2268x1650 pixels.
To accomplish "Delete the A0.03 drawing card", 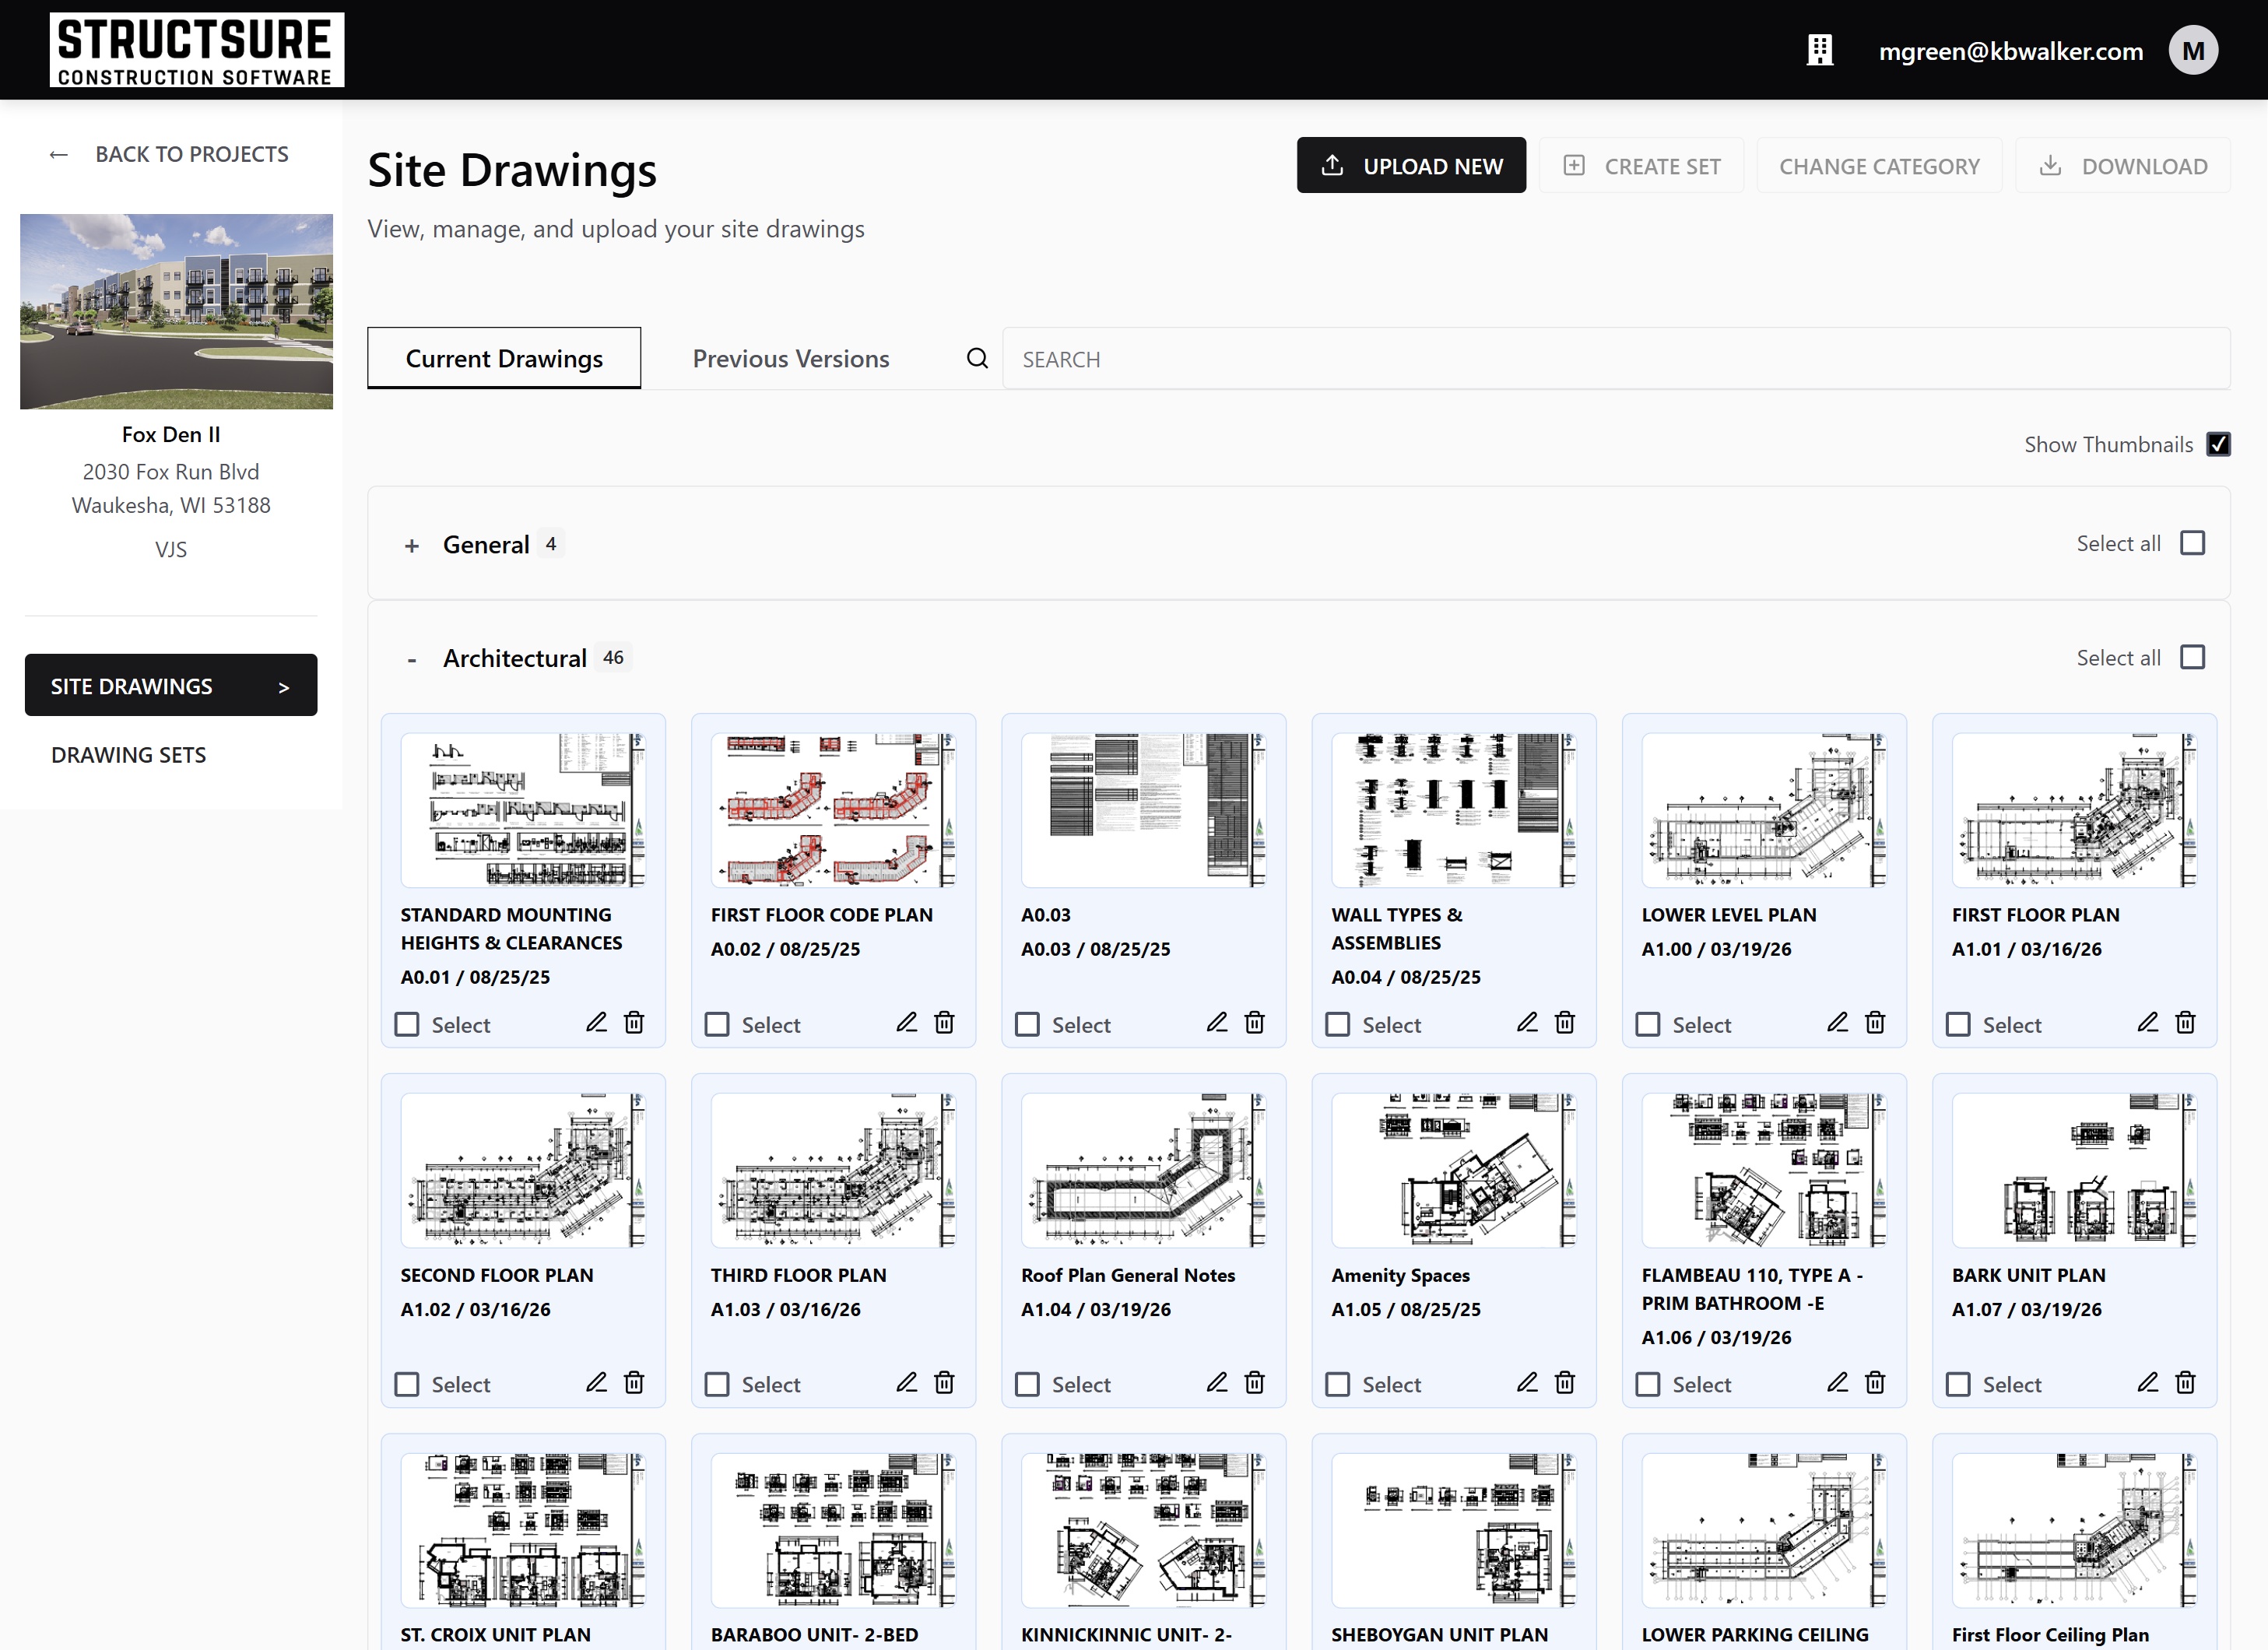I will click(x=1254, y=1022).
